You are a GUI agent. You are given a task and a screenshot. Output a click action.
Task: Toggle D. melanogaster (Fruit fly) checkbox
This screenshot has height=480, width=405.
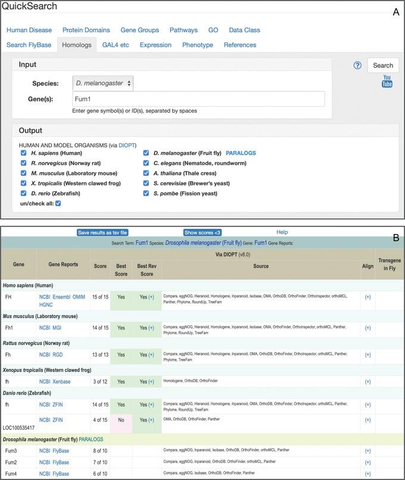coord(146,153)
